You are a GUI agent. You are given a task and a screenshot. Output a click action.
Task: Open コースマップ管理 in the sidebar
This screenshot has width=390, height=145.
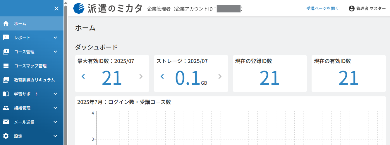pyautogui.click(x=32, y=66)
